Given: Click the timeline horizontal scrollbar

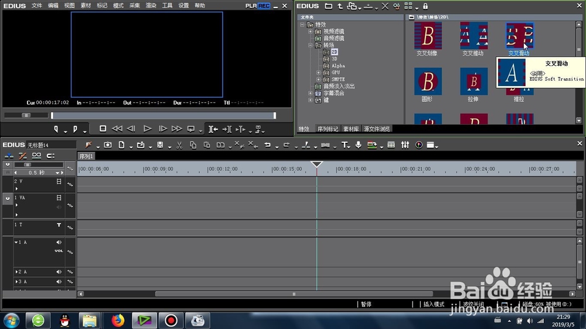Looking at the screenshot, I should pos(294,294).
